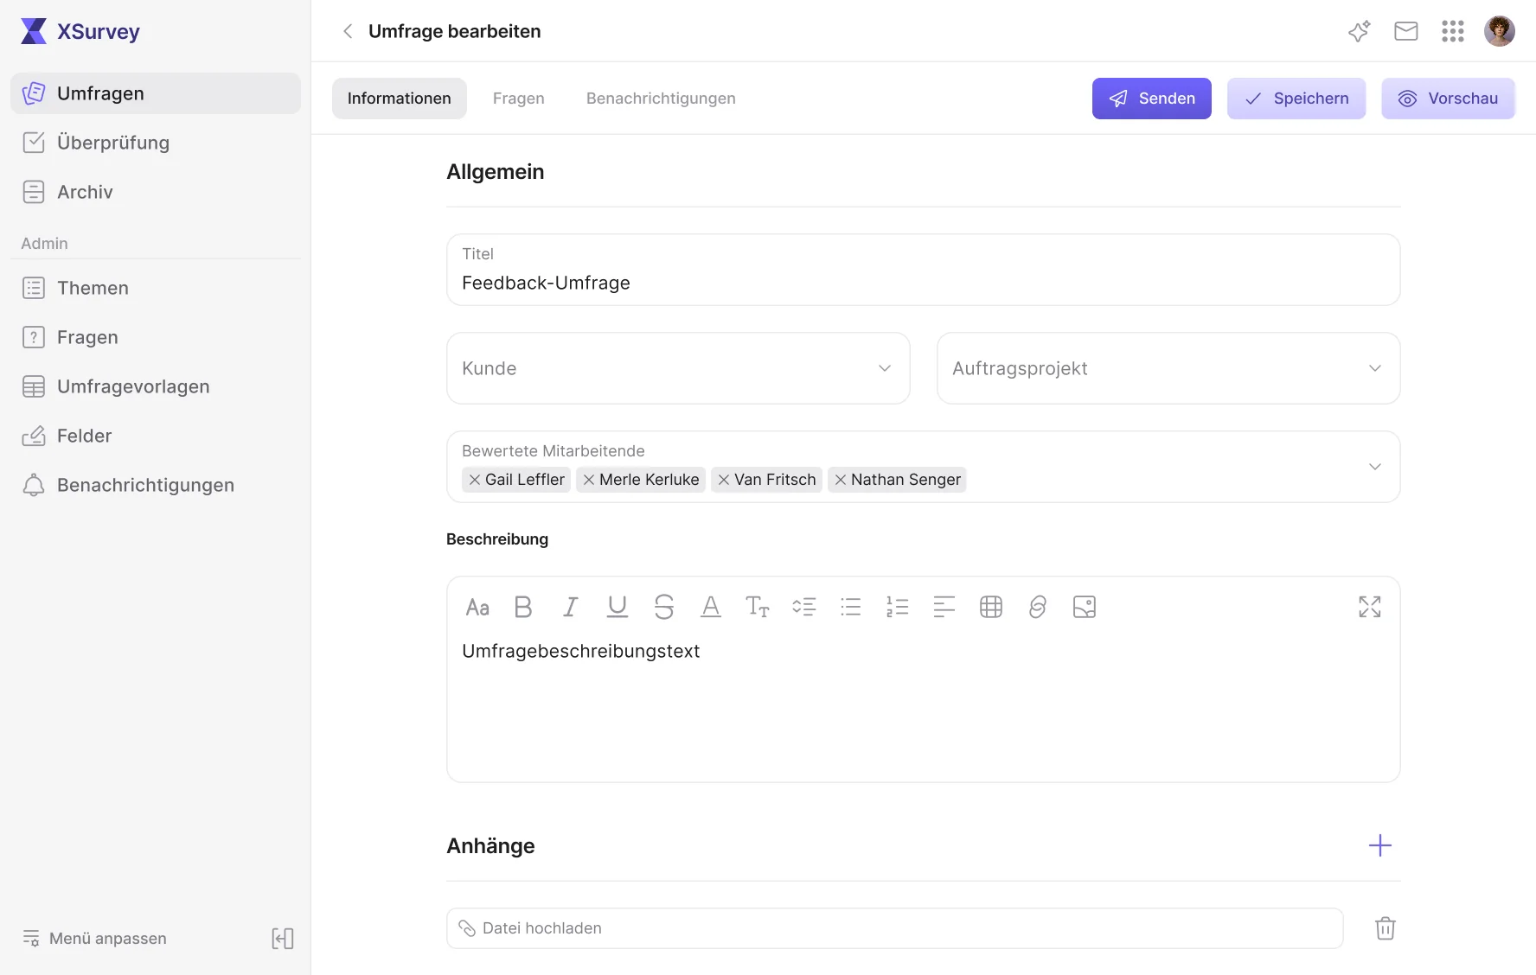
Task: Open the Kunde dropdown
Action: tap(678, 368)
